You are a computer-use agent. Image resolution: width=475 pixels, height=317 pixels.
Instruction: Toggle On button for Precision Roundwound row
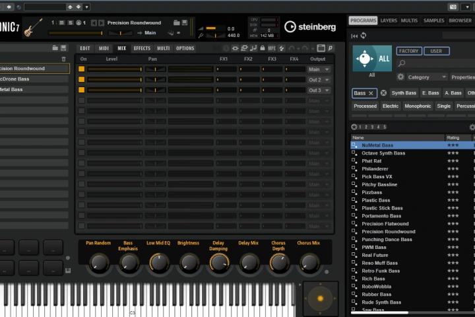(82, 69)
